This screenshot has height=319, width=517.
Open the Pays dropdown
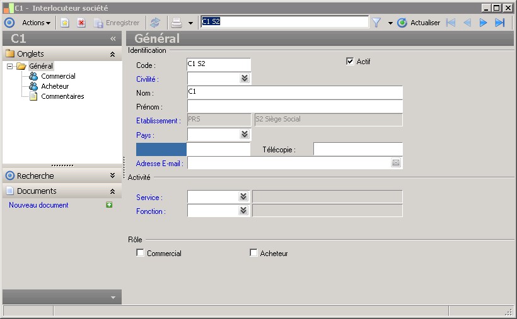(x=244, y=135)
